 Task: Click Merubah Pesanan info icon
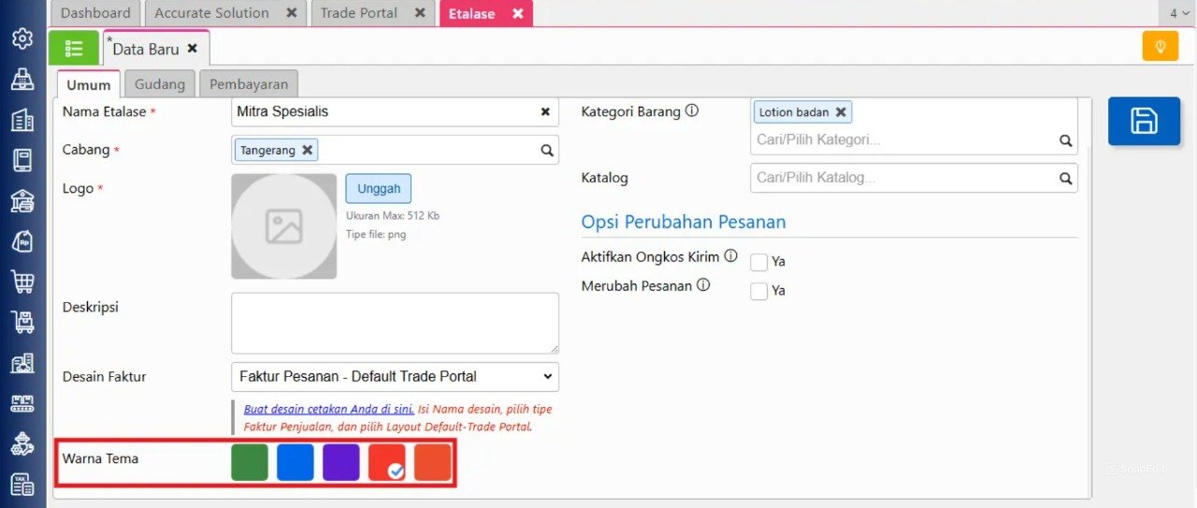[703, 285]
